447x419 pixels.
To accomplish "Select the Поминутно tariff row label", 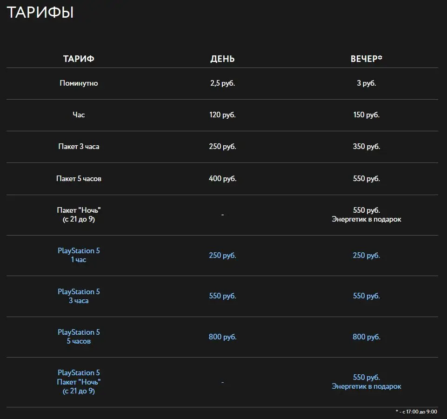I will coord(79,83).
